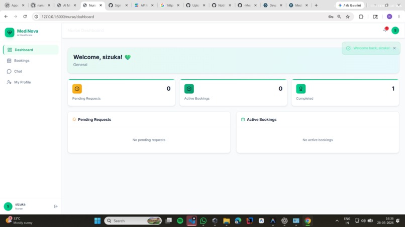Viewport: 405px width, 227px height.
Task: Click the 'No pending requests' text
Action: point(149,140)
